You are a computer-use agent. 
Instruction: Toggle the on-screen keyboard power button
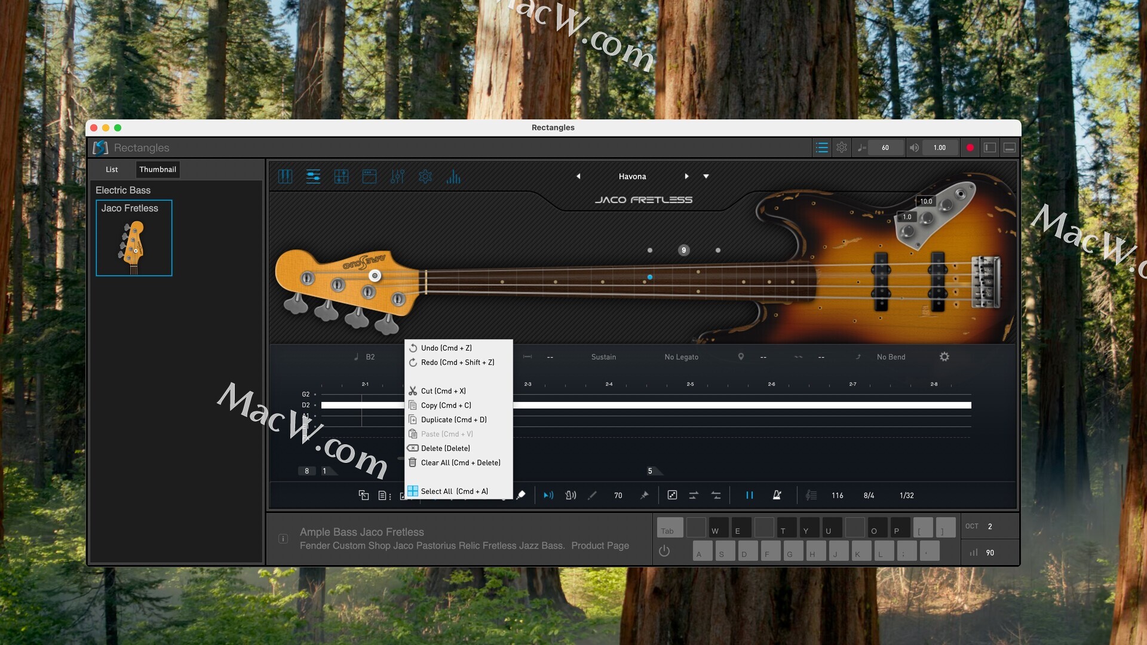coord(664,551)
